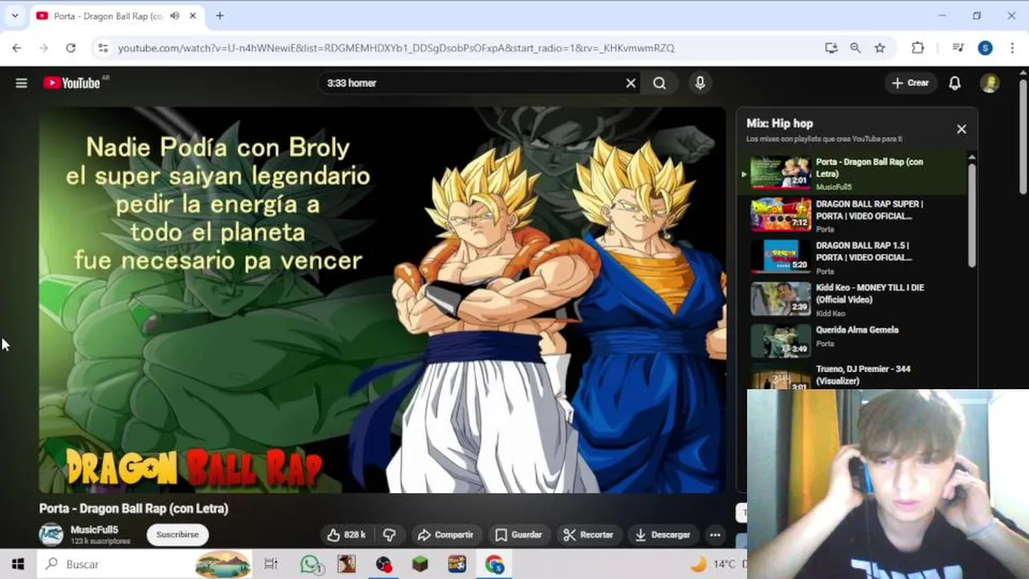Open Chrome profile S avatar
This screenshot has height=579, width=1029.
(985, 48)
